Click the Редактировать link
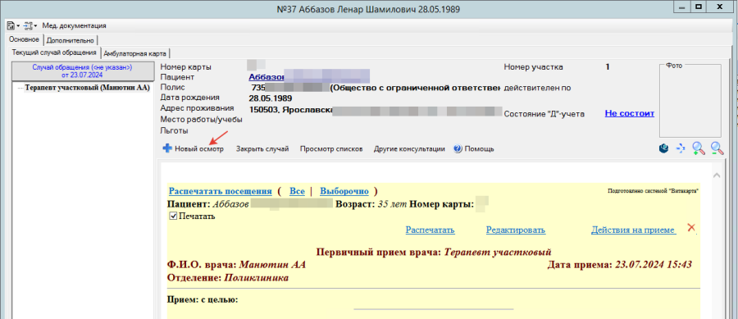The height and width of the screenshot is (319, 738). click(x=516, y=230)
